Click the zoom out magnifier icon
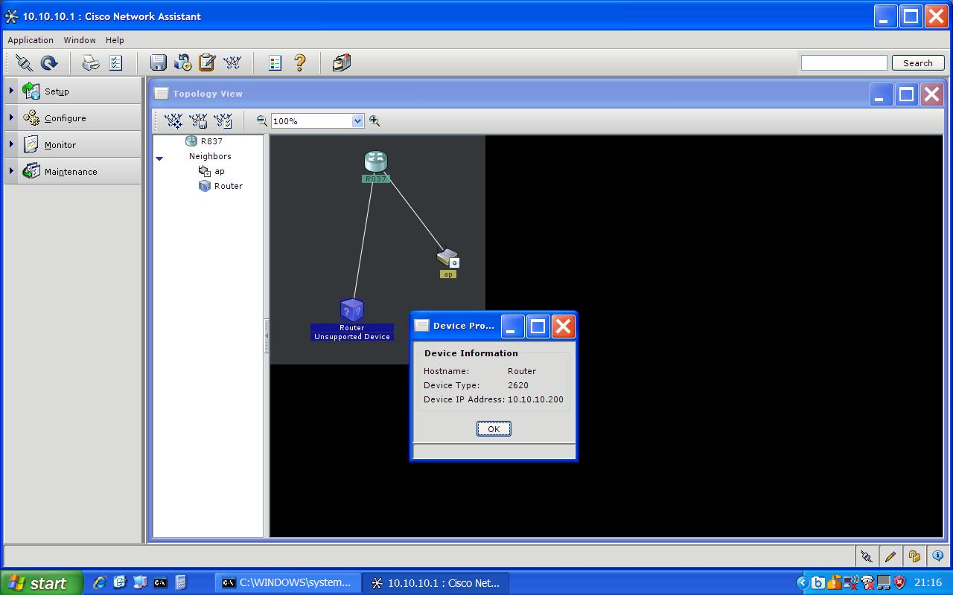 coord(262,120)
